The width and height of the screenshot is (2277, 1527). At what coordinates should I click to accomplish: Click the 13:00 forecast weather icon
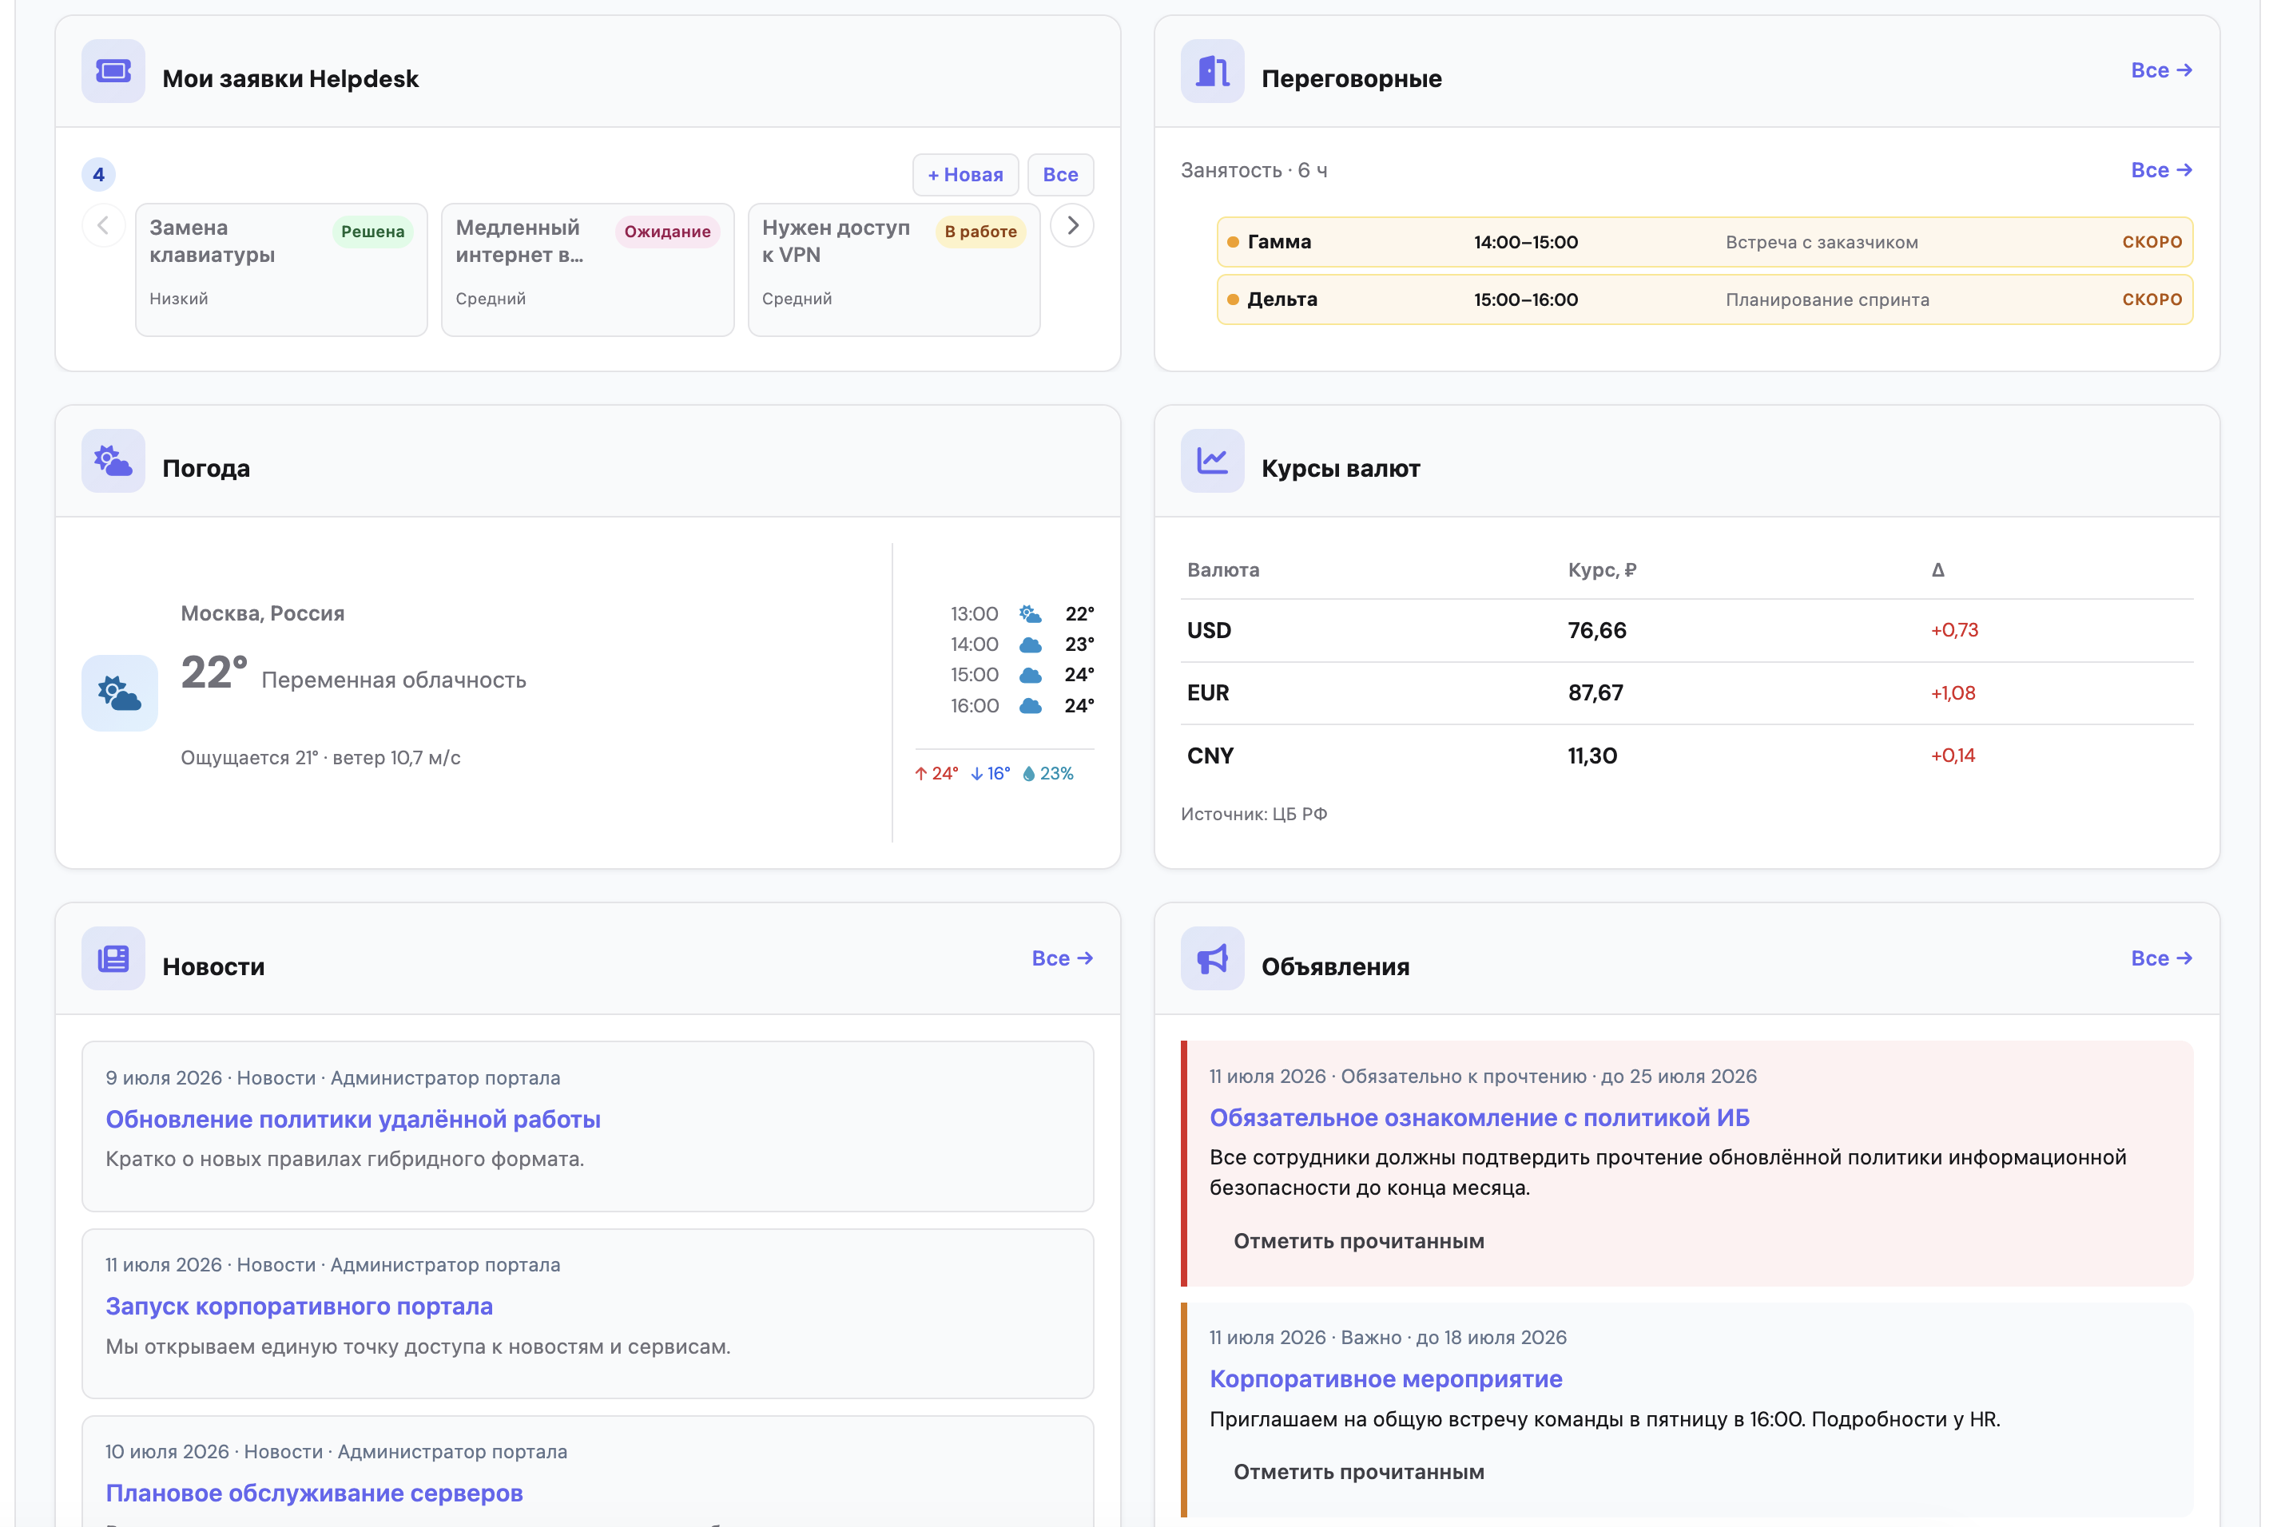pos(1030,614)
